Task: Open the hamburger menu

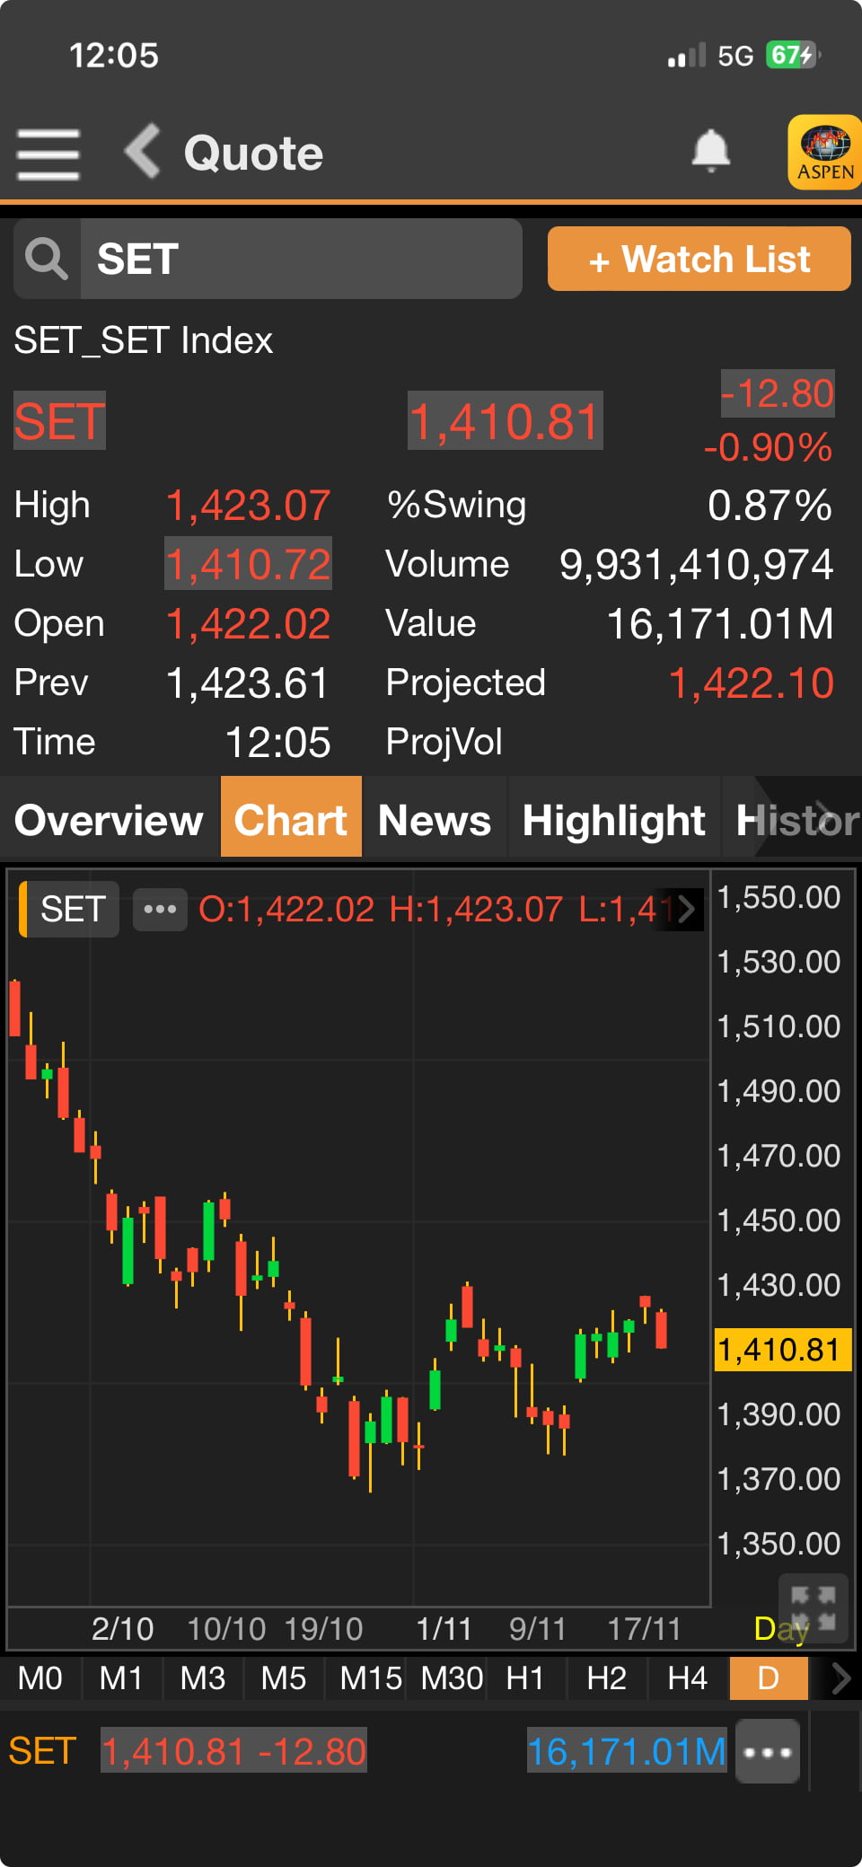Action: (x=48, y=154)
